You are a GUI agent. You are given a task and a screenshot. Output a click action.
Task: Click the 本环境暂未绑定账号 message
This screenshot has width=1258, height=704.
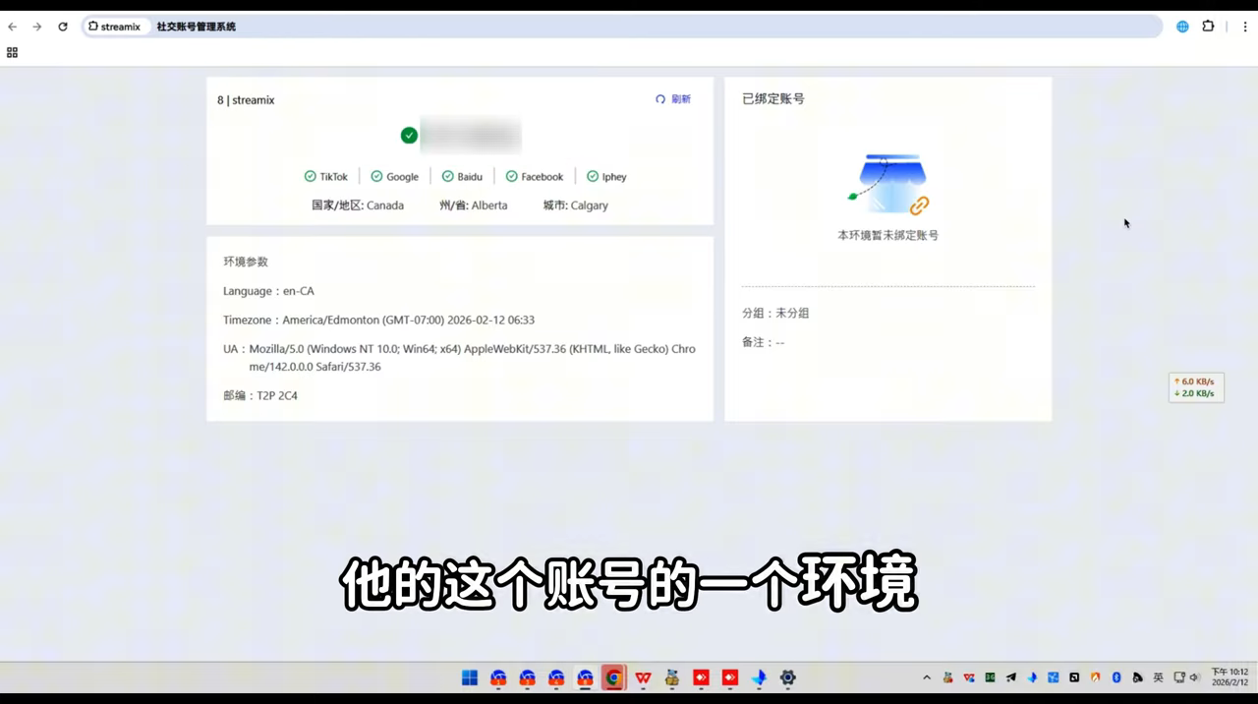tap(887, 236)
